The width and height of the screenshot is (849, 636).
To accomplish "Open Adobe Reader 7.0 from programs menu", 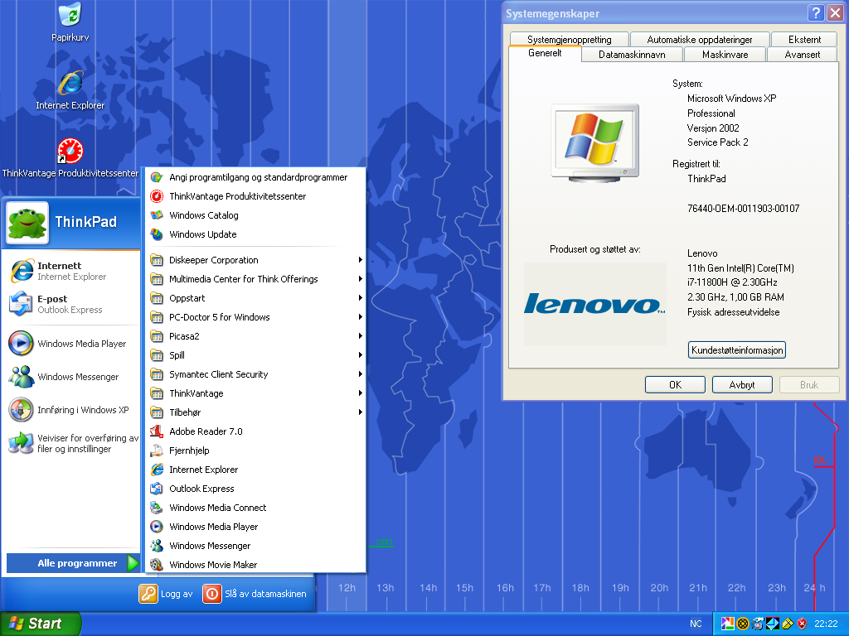I will click(x=206, y=431).
